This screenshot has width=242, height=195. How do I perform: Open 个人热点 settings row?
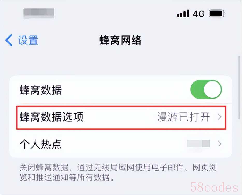point(121,144)
